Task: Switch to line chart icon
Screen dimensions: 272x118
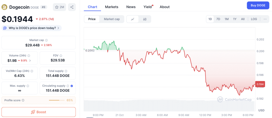Action: coord(133,19)
